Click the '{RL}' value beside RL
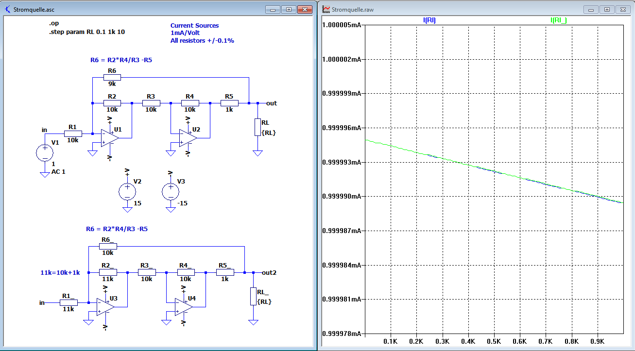This screenshot has width=635, height=351. pos(269,133)
